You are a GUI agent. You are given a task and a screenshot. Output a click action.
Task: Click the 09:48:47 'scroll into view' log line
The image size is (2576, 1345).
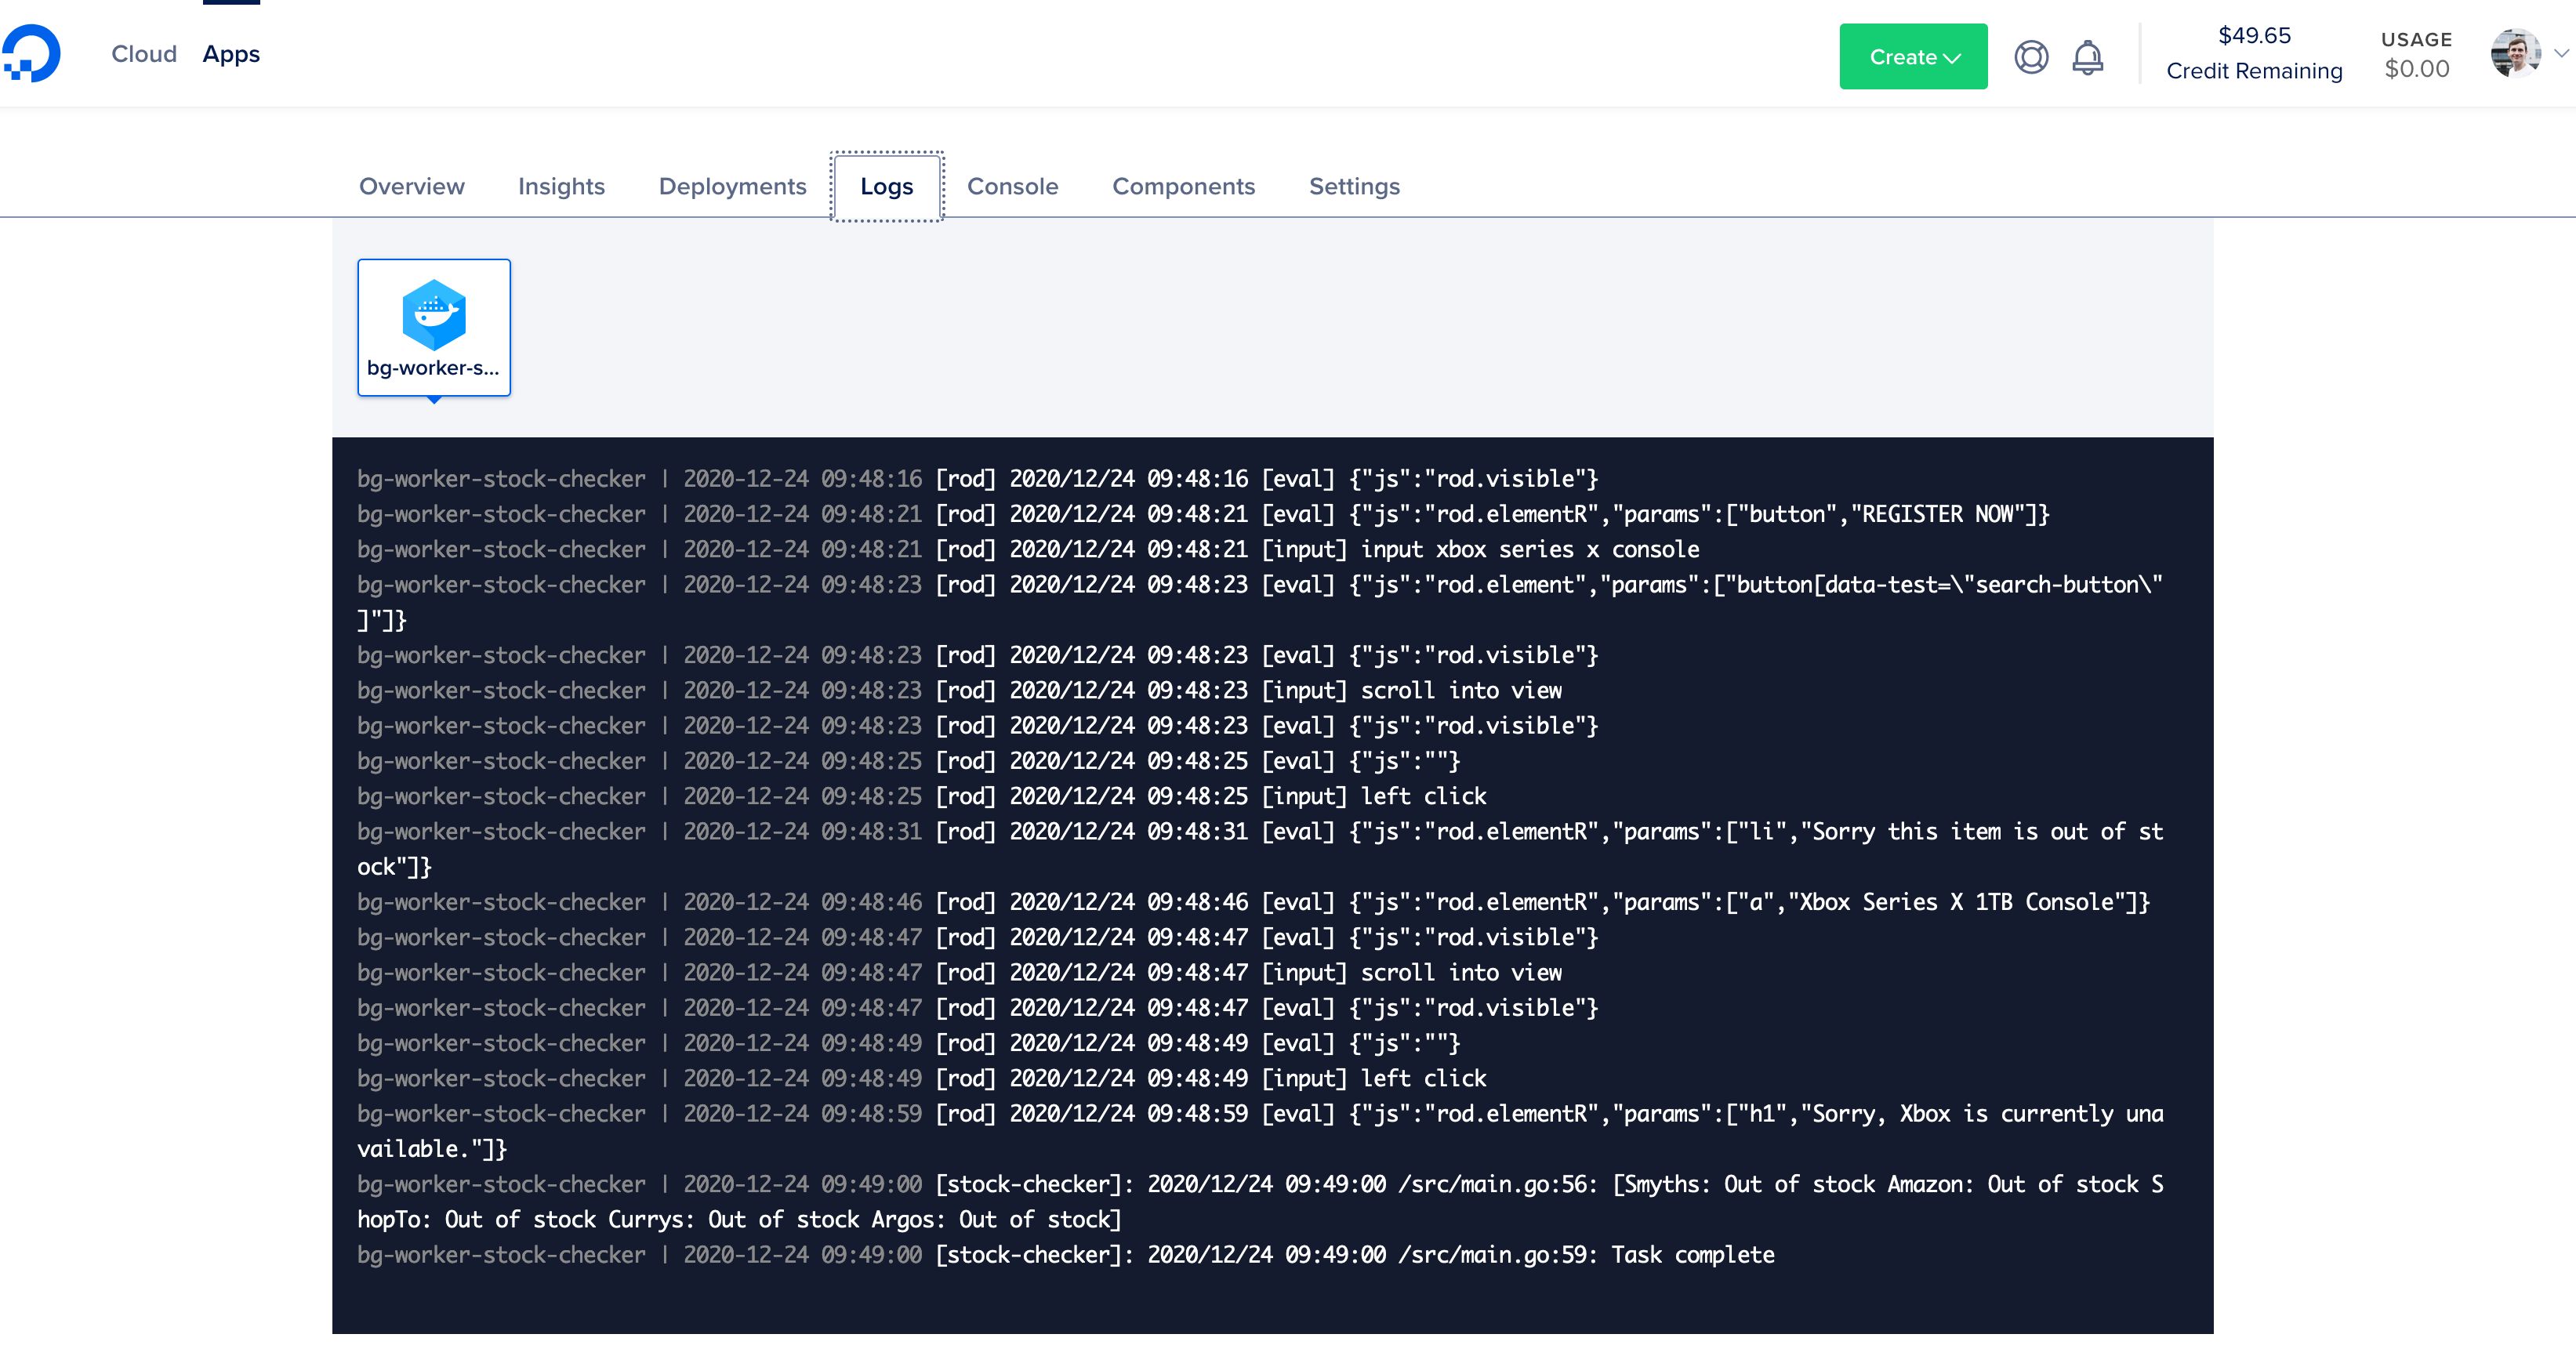960,972
